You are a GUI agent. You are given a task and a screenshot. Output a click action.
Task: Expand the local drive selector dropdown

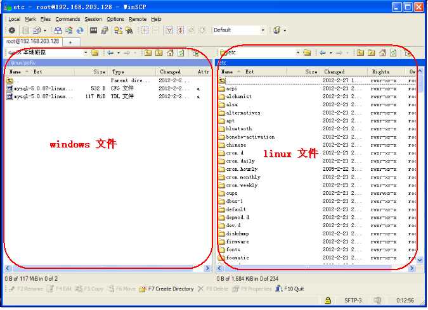pyautogui.click(x=86, y=53)
